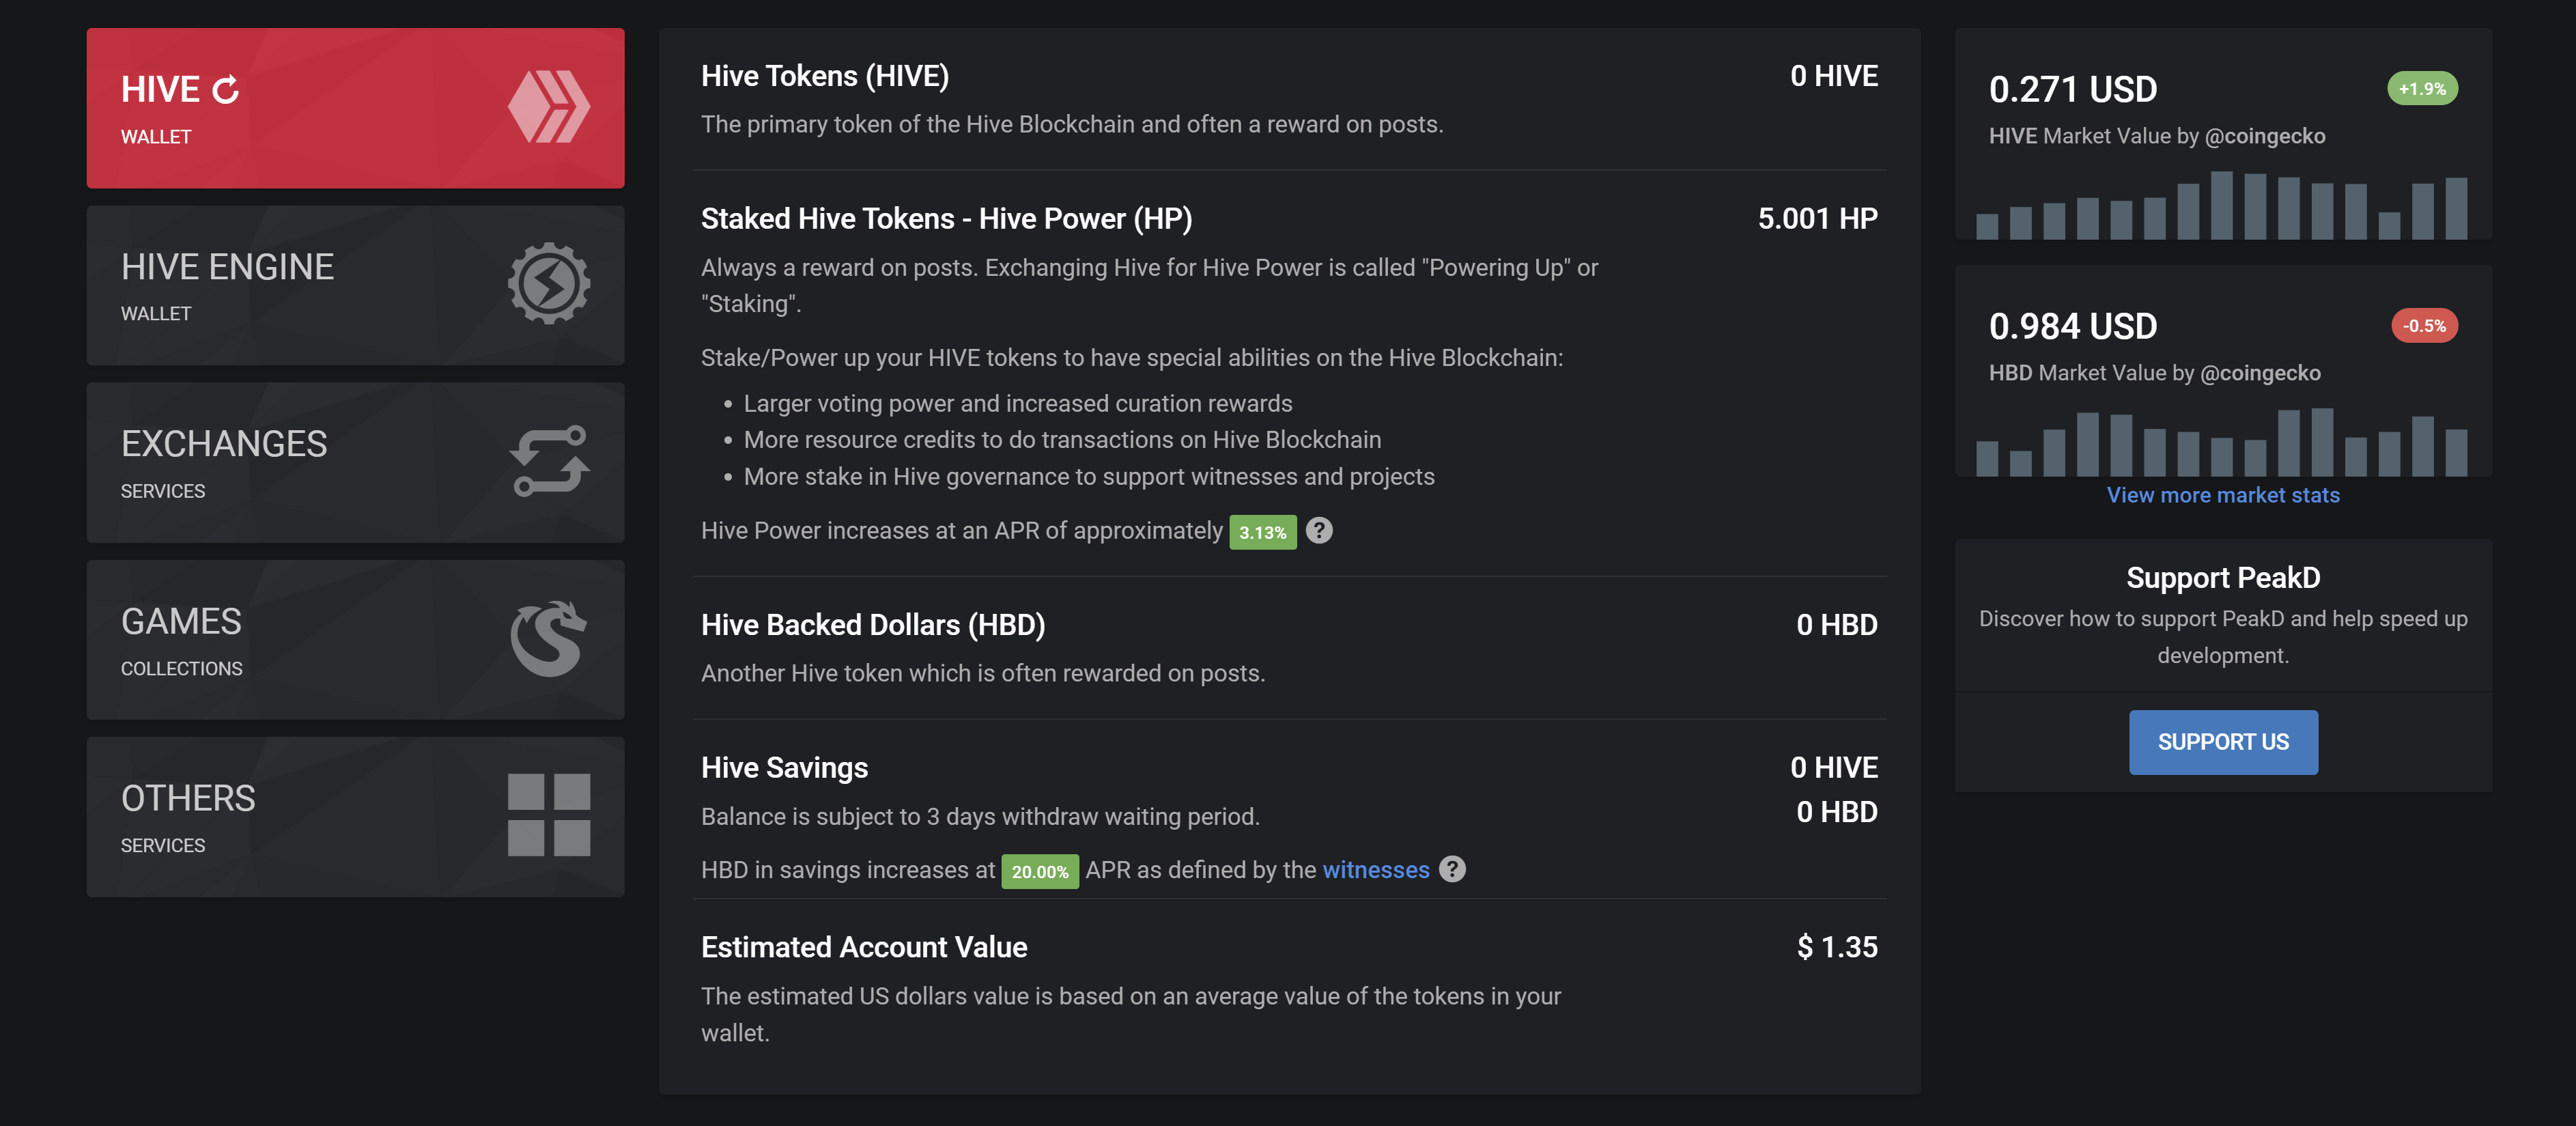Click the Hive Engine gear bolt icon

[549, 283]
